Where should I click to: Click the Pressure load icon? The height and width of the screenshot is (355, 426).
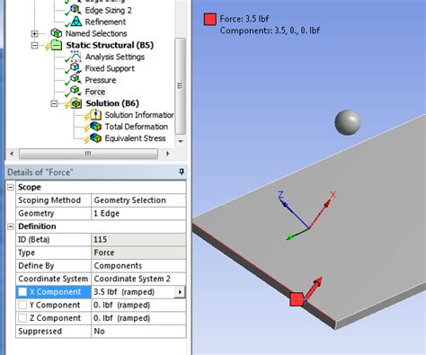75,80
